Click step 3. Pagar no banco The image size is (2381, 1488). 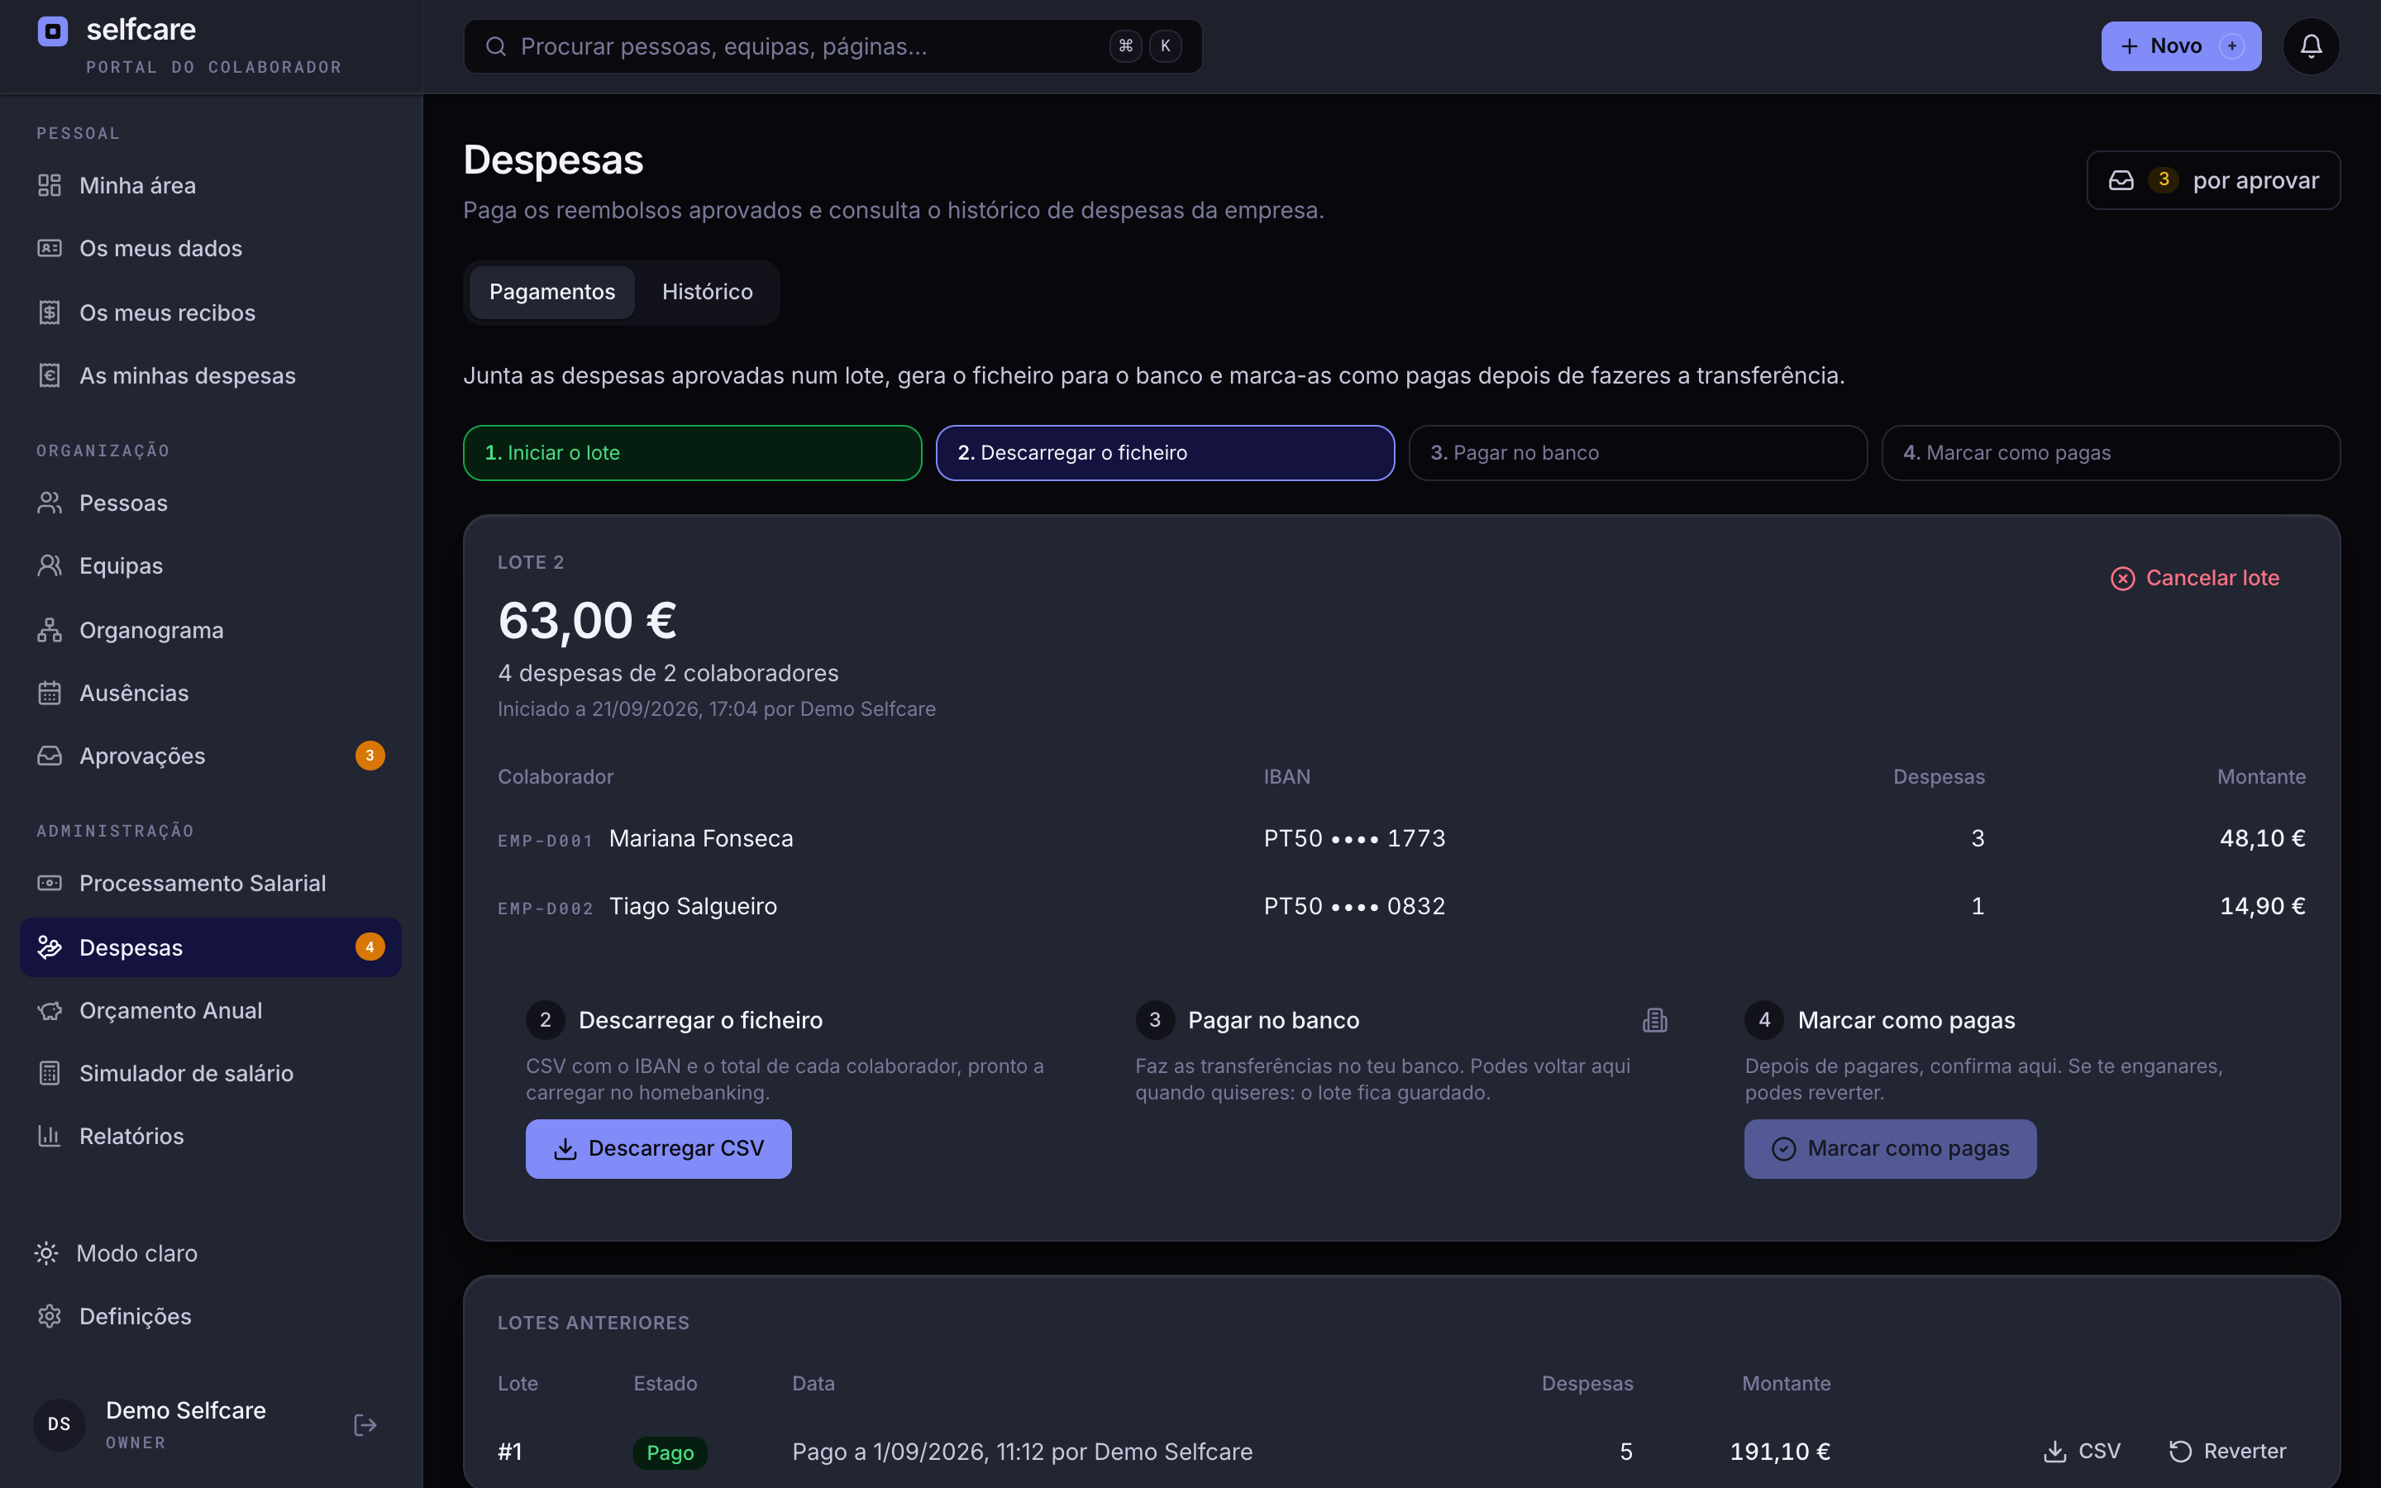[x=1638, y=453]
